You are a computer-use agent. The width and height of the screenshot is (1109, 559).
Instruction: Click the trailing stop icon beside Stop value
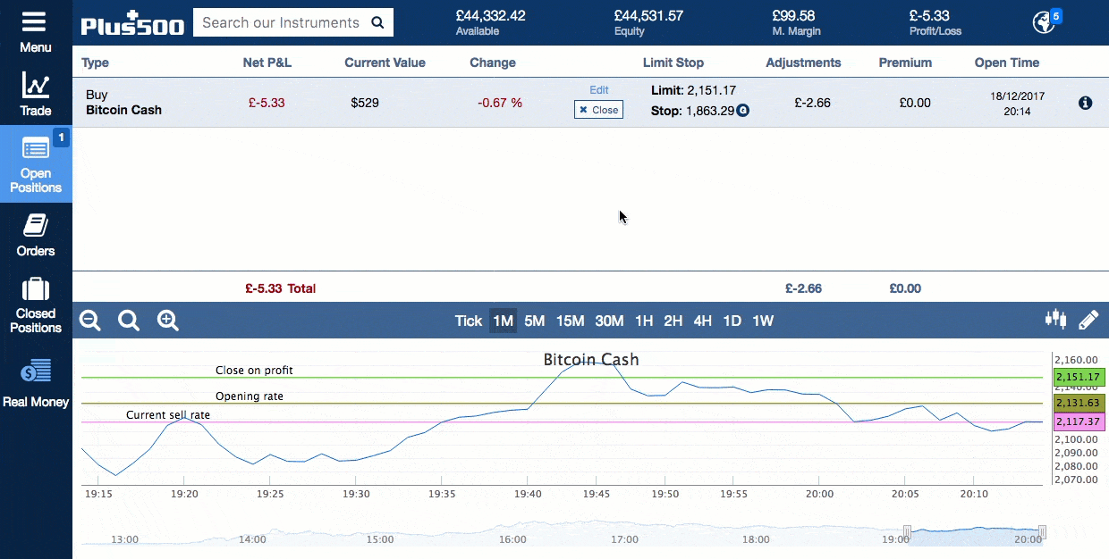click(742, 112)
